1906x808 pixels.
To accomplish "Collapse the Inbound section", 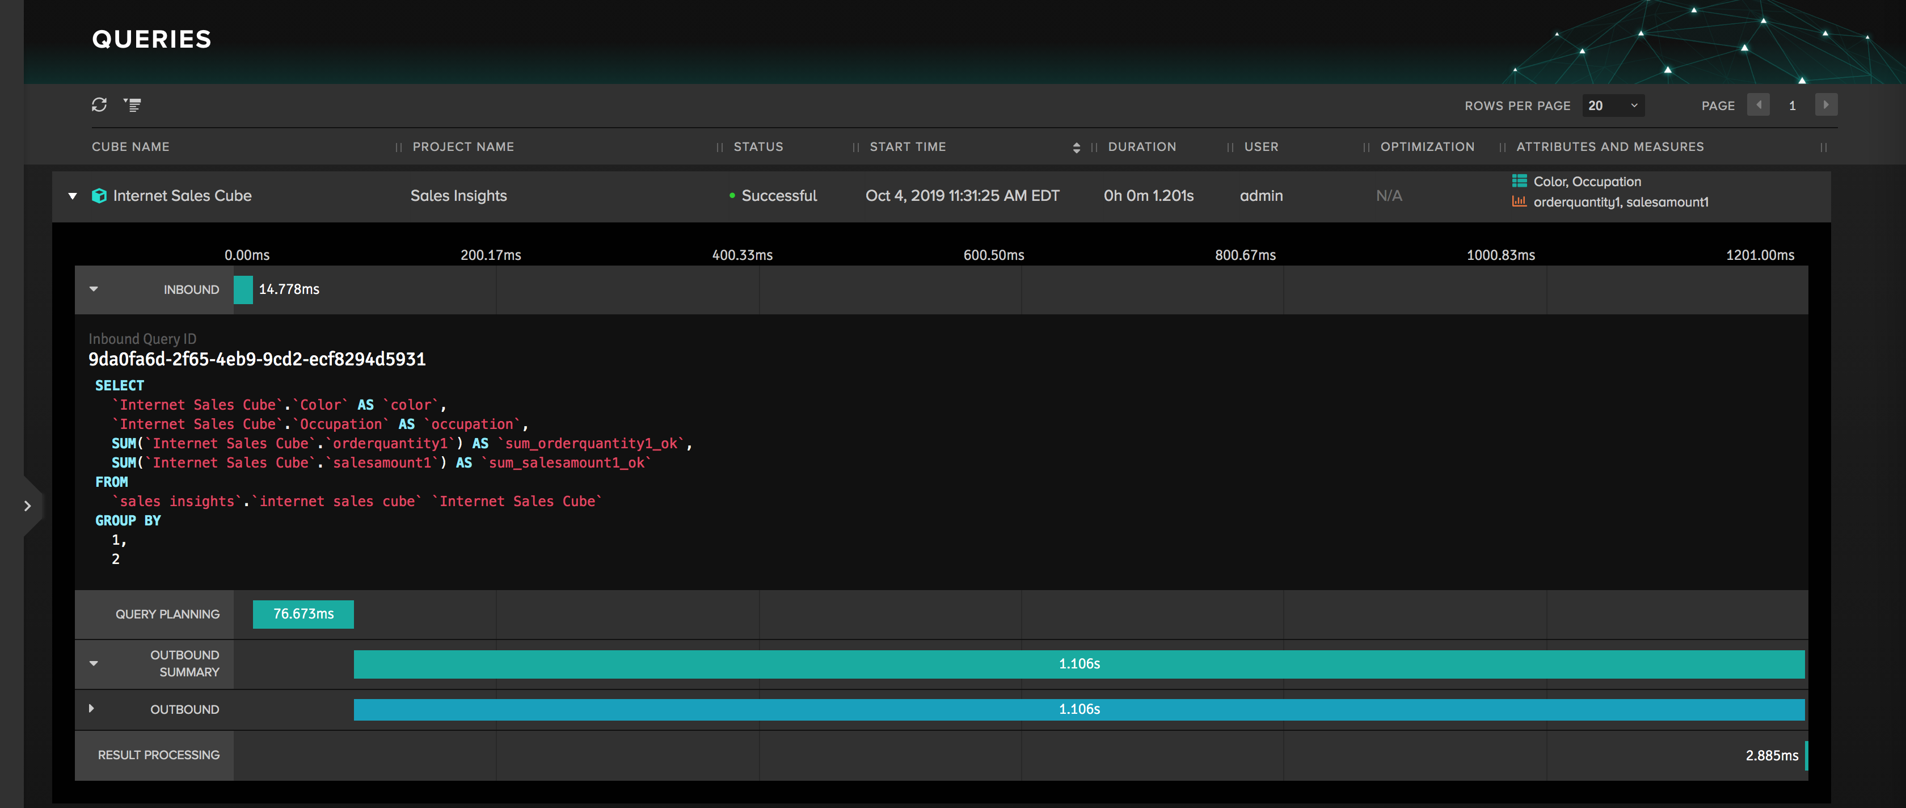I will click(x=93, y=289).
